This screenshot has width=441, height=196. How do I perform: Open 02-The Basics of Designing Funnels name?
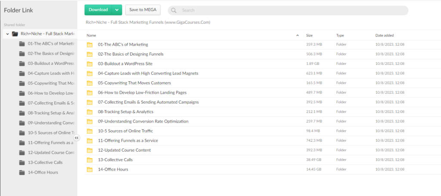pyautogui.click(x=130, y=54)
